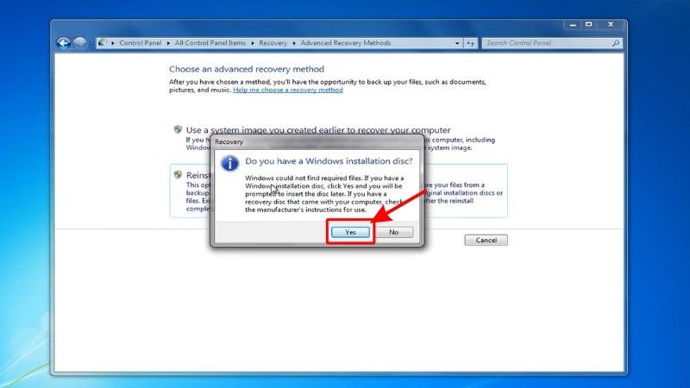Maximize the Control Panel window

pyautogui.click(x=589, y=25)
